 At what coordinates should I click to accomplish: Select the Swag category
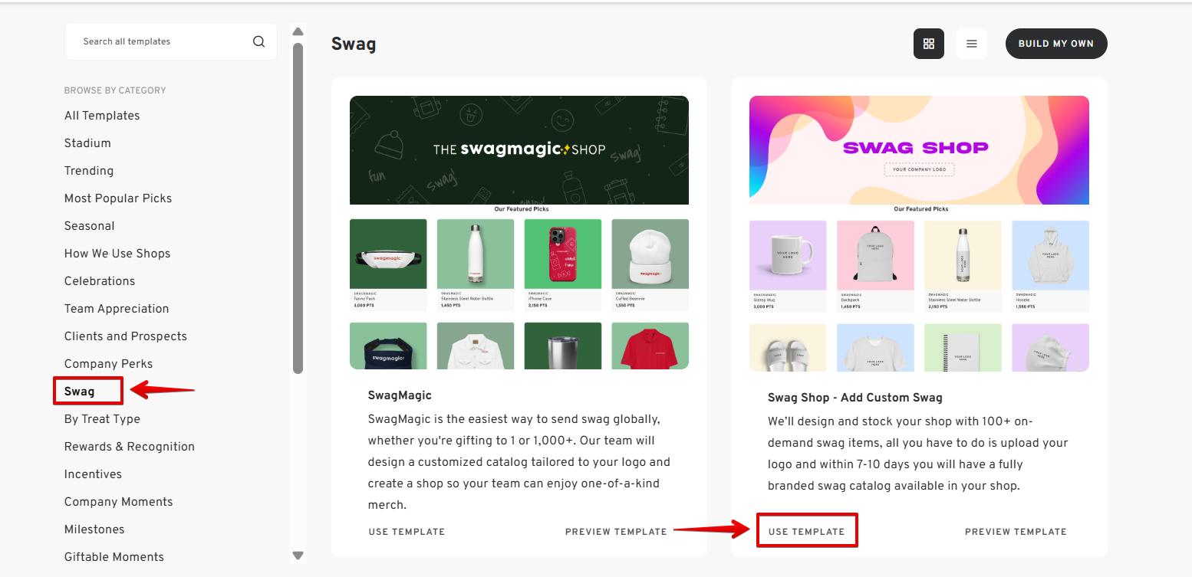coord(80,392)
